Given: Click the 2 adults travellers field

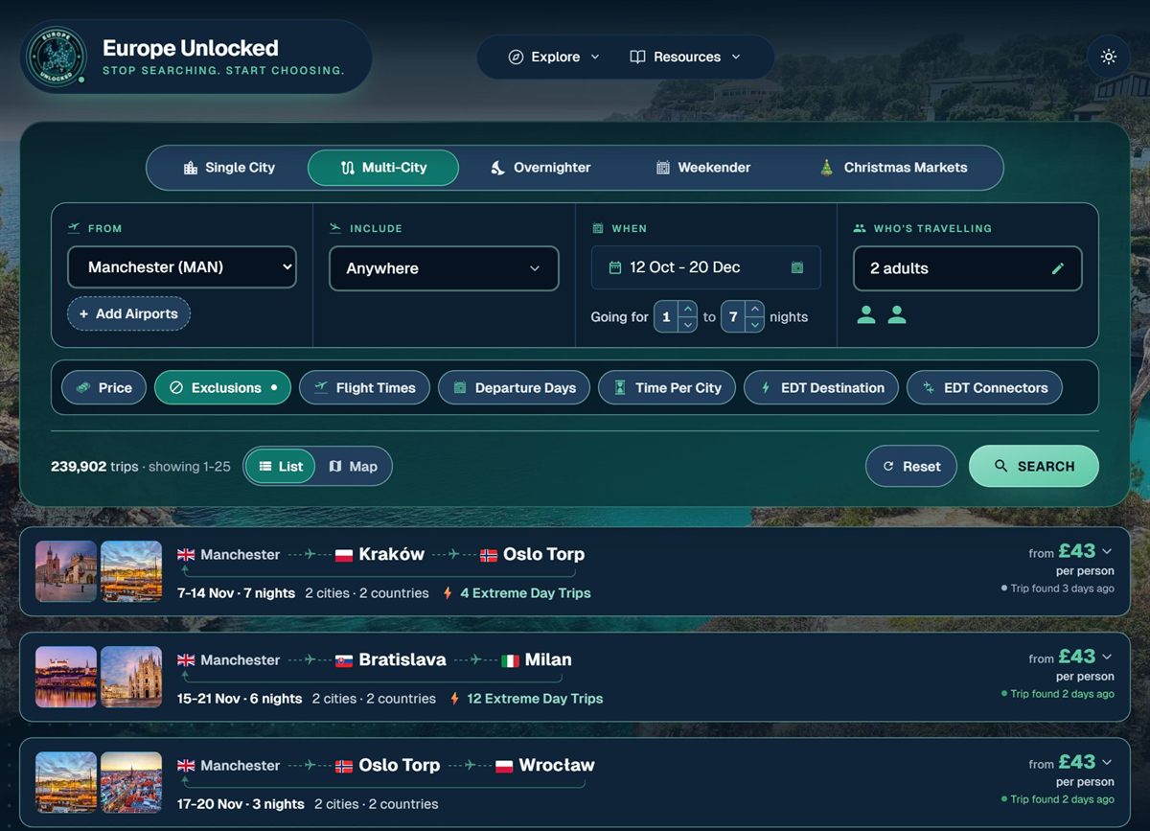Looking at the screenshot, I should point(968,268).
